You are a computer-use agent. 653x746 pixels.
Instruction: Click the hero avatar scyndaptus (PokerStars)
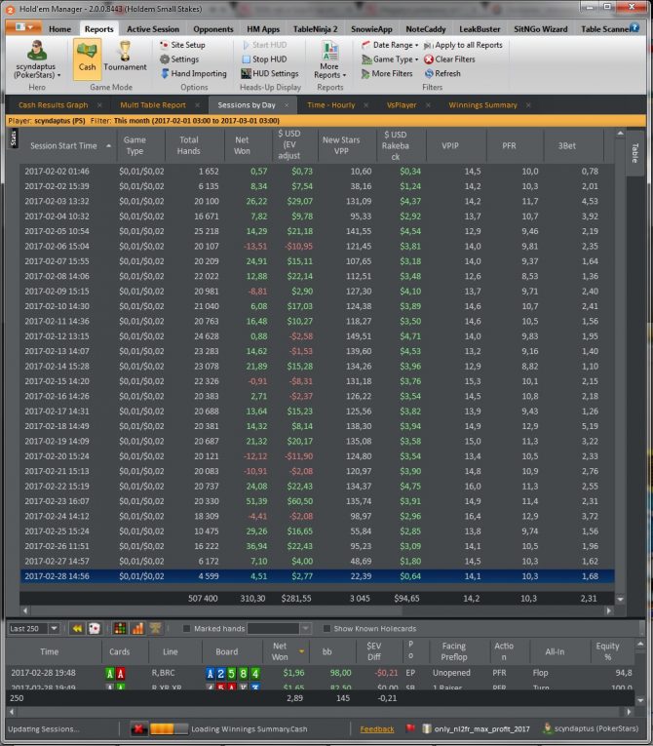tap(36, 51)
